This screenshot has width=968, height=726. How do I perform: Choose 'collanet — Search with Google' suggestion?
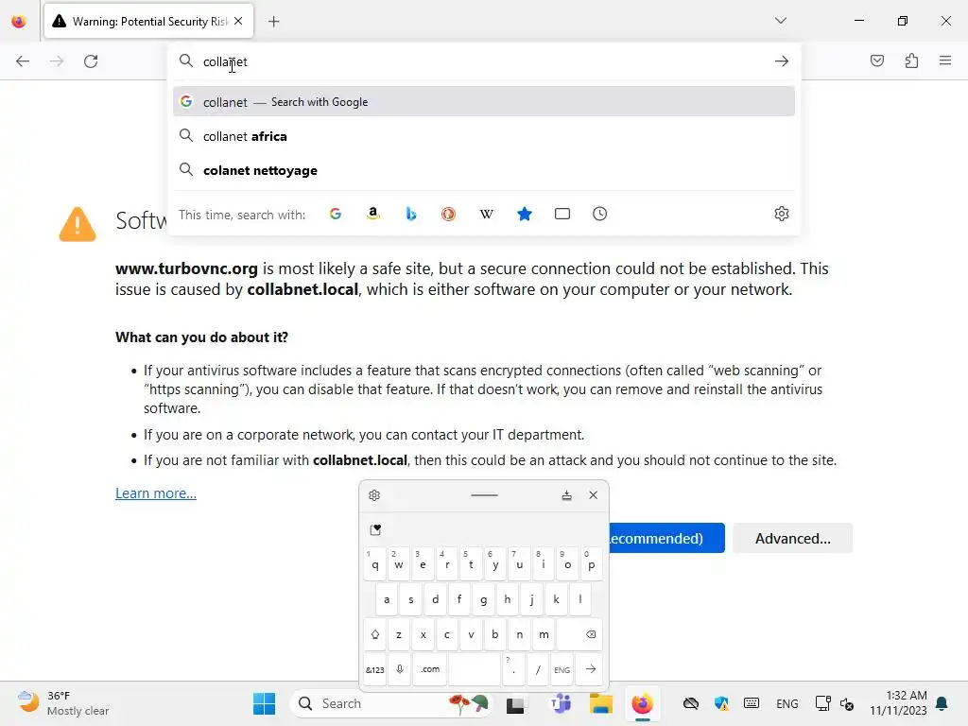click(x=484, y=102)
